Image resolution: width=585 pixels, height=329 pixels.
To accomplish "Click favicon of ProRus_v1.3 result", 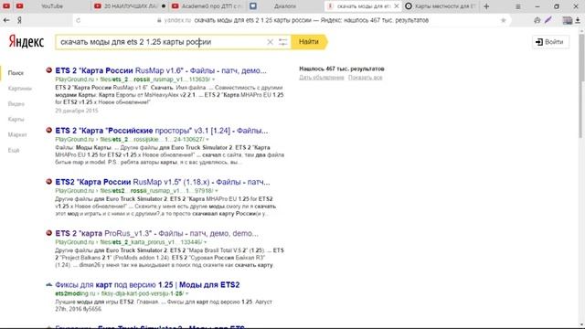I will pos(48,233).
